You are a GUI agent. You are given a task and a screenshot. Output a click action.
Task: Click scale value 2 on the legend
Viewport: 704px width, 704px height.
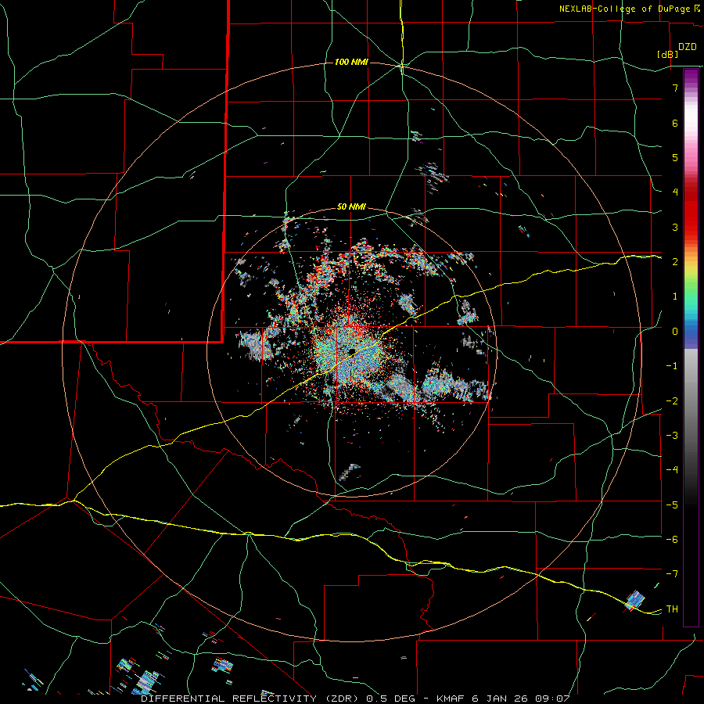(x=675, y=262)
